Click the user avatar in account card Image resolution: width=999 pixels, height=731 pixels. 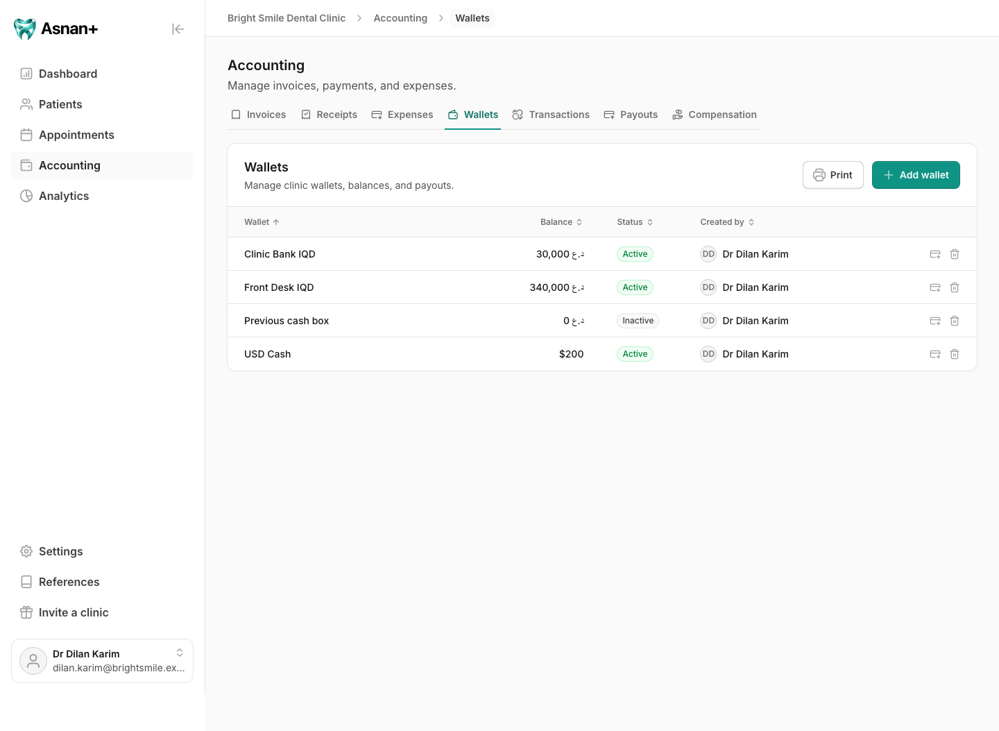pos(33,661)
